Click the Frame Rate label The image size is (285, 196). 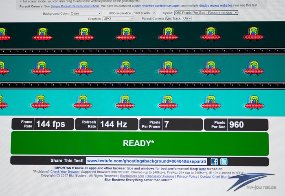tap(27, 124)
